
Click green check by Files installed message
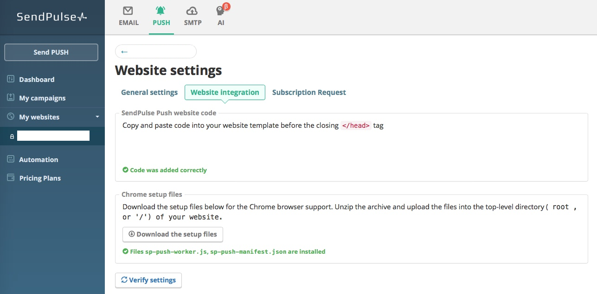125,251
